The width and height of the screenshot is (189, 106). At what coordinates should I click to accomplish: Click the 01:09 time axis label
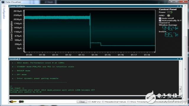pos(29,55)
